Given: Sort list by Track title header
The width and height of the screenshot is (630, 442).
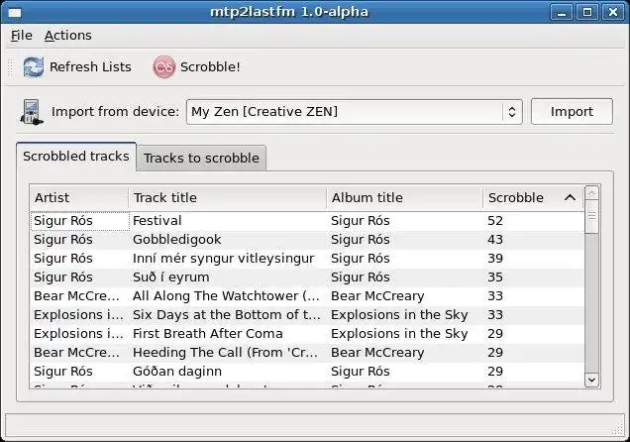Looking at the screenshot, I should 227,197.
